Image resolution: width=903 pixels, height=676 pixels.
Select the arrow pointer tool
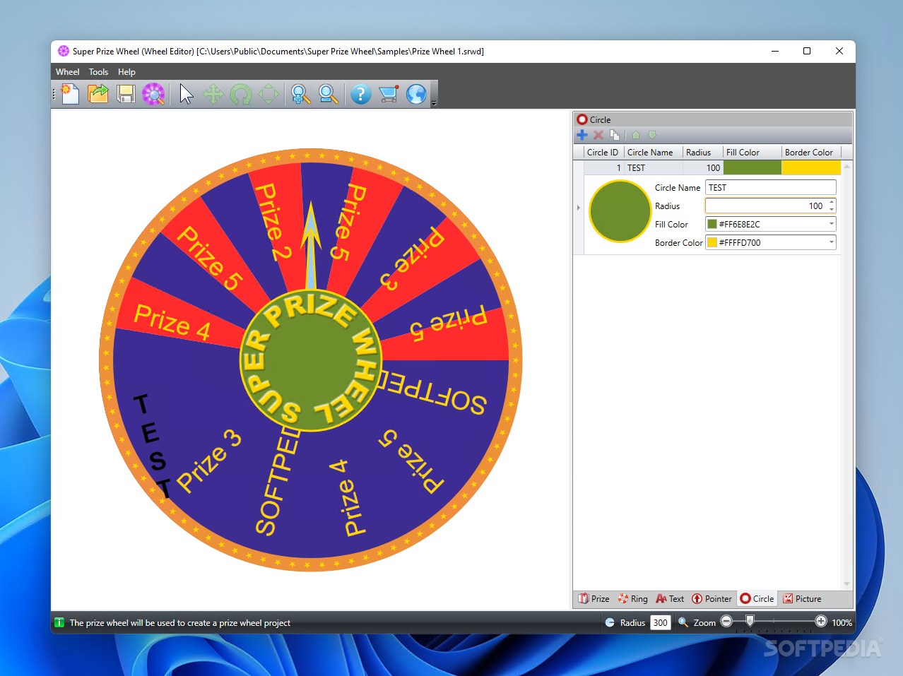pos(187,94)
